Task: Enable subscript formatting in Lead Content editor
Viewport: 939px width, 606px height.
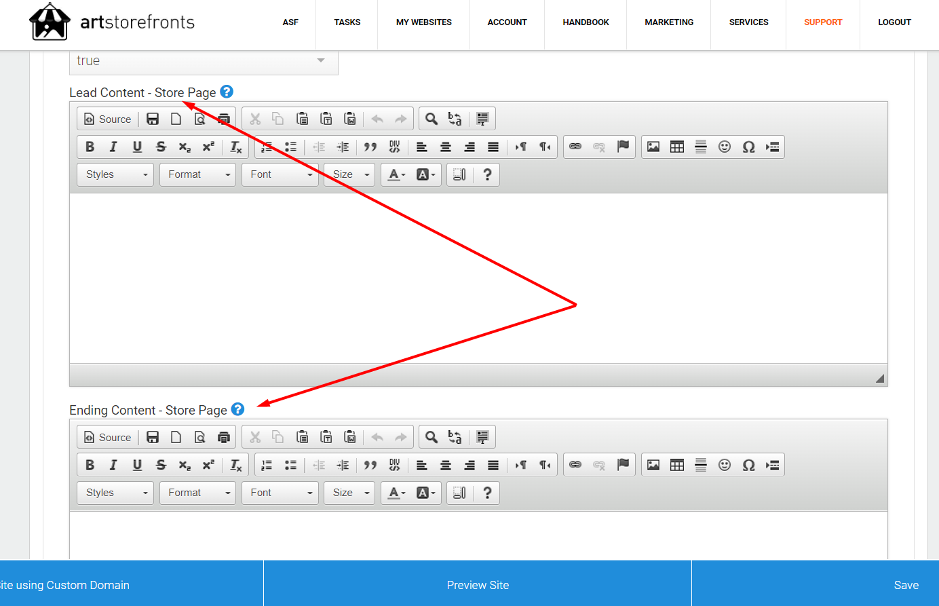Action: click(184, 147)
